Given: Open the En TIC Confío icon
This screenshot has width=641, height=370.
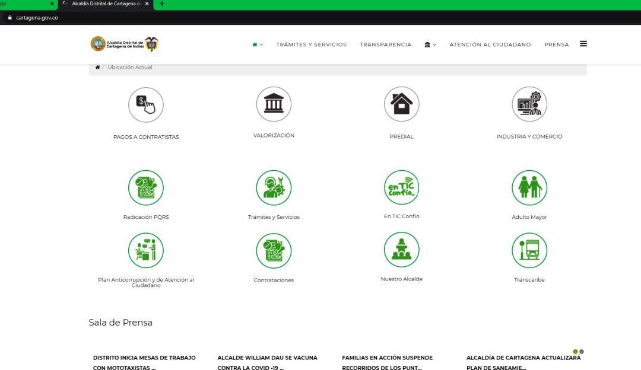Looking at the screenshot, I should [x=402, y=187].
